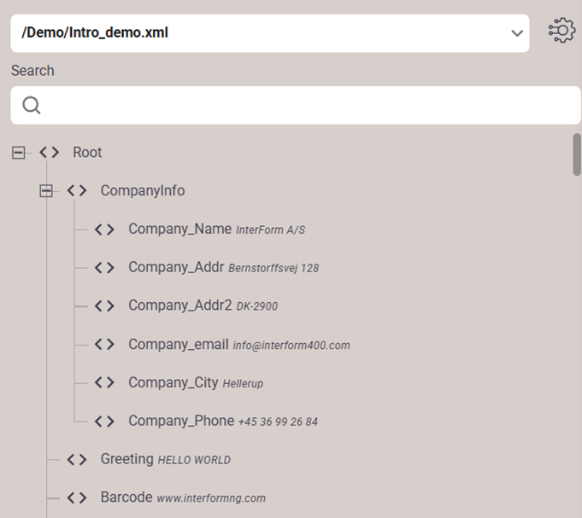Screen dimensions: 582x518
Task: Collapse the Root tree node
Action: 18,153
